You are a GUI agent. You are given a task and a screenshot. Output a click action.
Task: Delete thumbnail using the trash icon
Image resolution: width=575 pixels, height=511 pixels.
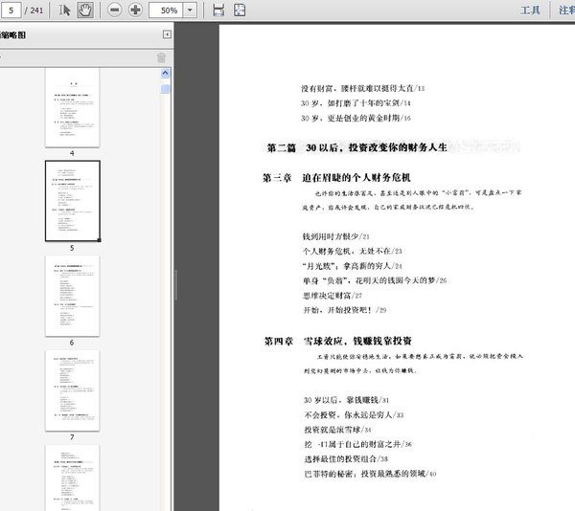click(161, 57)
